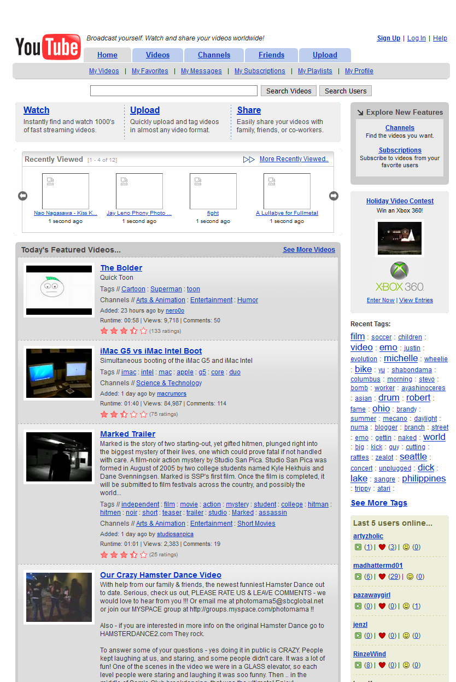Click the Log In link
This screenshot has height=682, width=456.
tap(417, 38)
